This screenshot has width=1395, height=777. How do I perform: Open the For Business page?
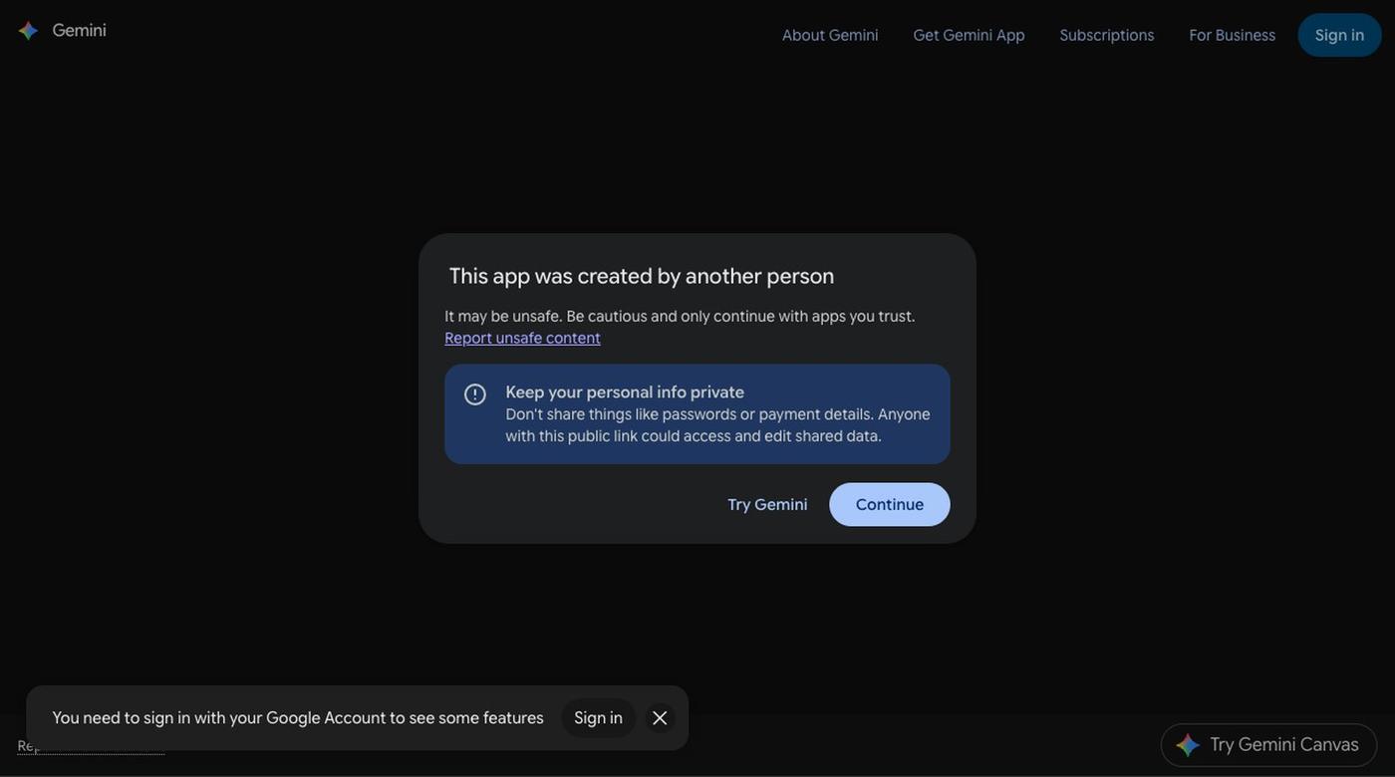1232,35
